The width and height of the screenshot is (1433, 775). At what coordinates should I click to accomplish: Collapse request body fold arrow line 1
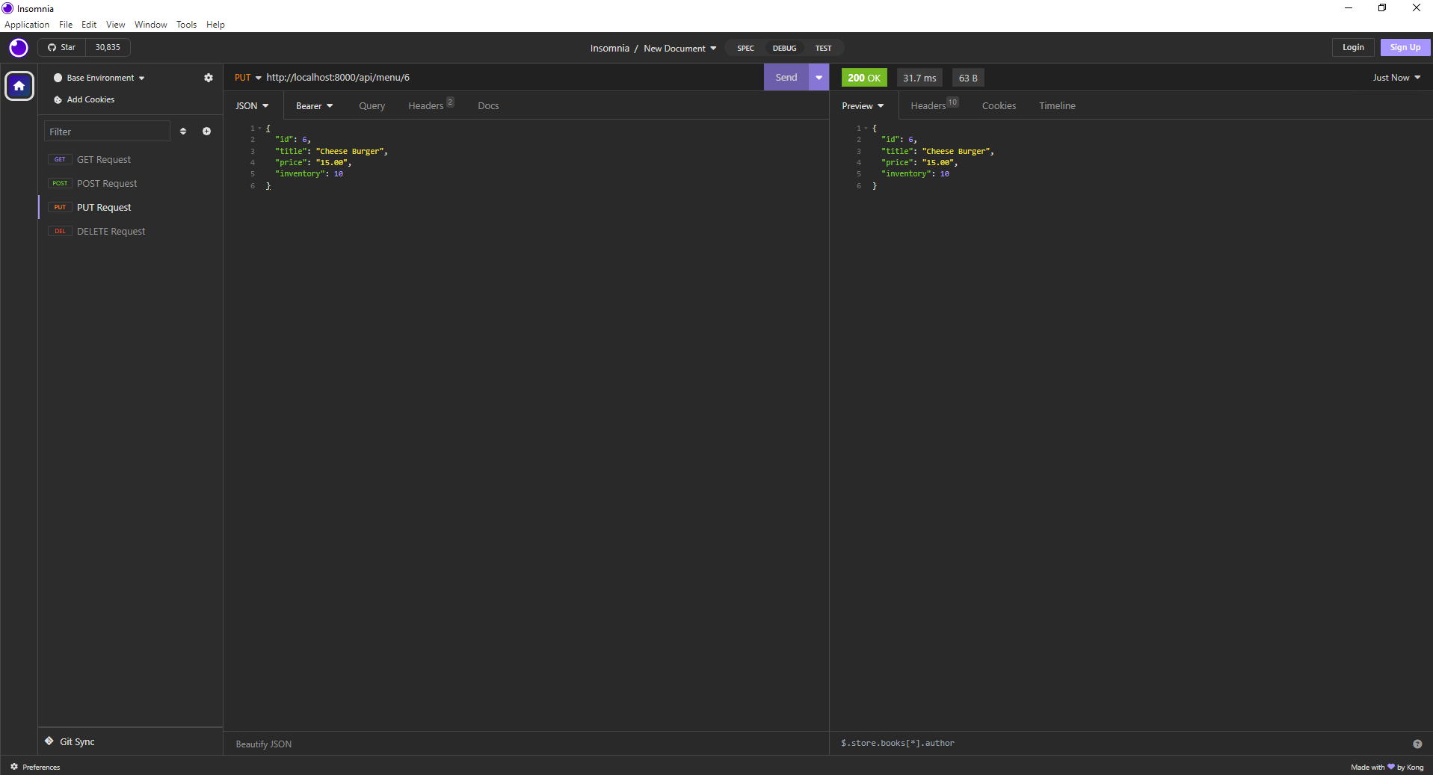coord(260,129)
